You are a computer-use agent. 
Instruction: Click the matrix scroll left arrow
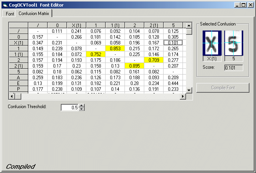(12, 97)
